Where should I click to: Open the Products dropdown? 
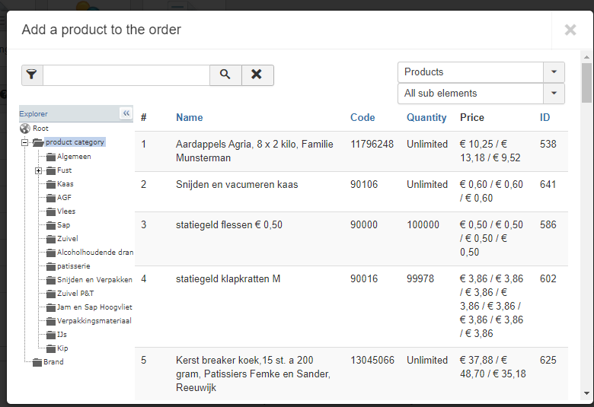tap(554, 72)
